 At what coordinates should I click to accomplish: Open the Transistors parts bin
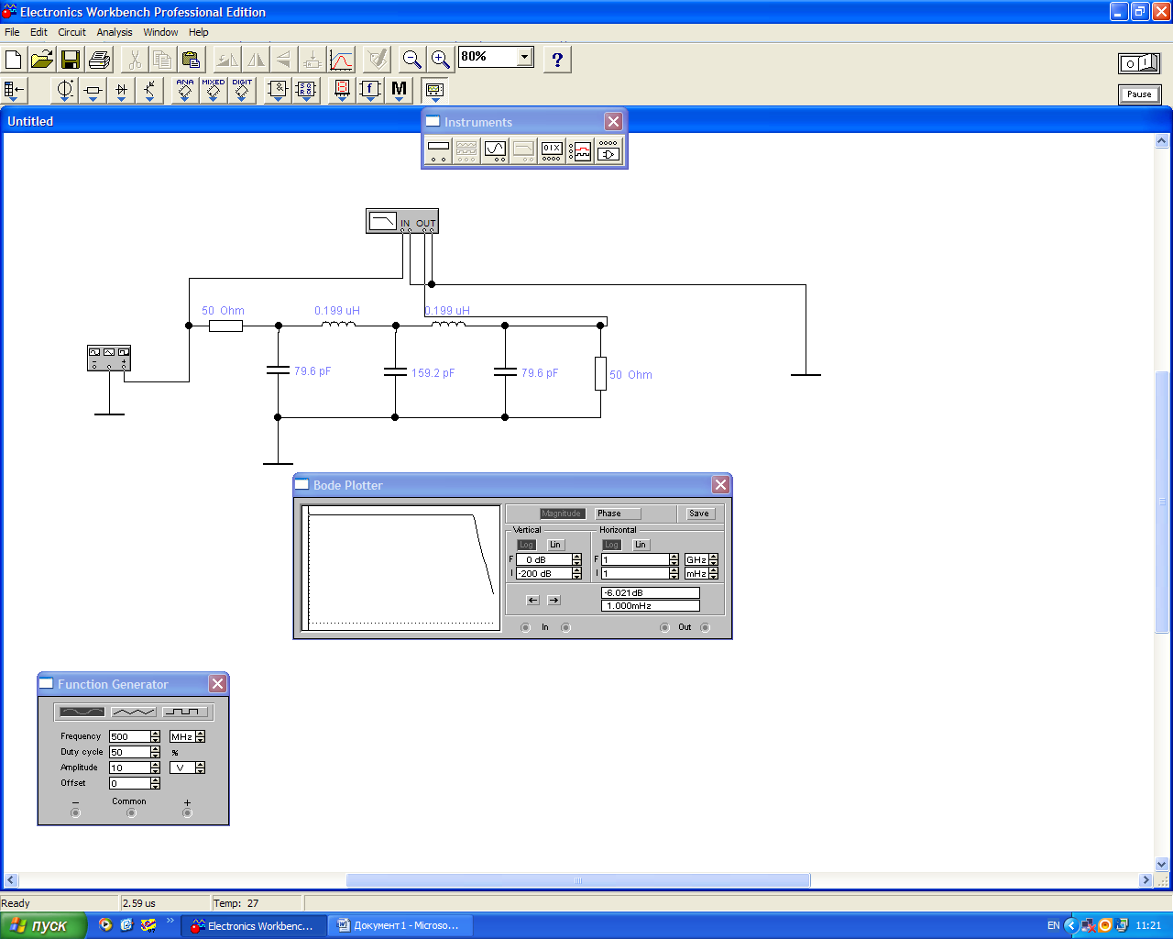[x=149, y=90]
